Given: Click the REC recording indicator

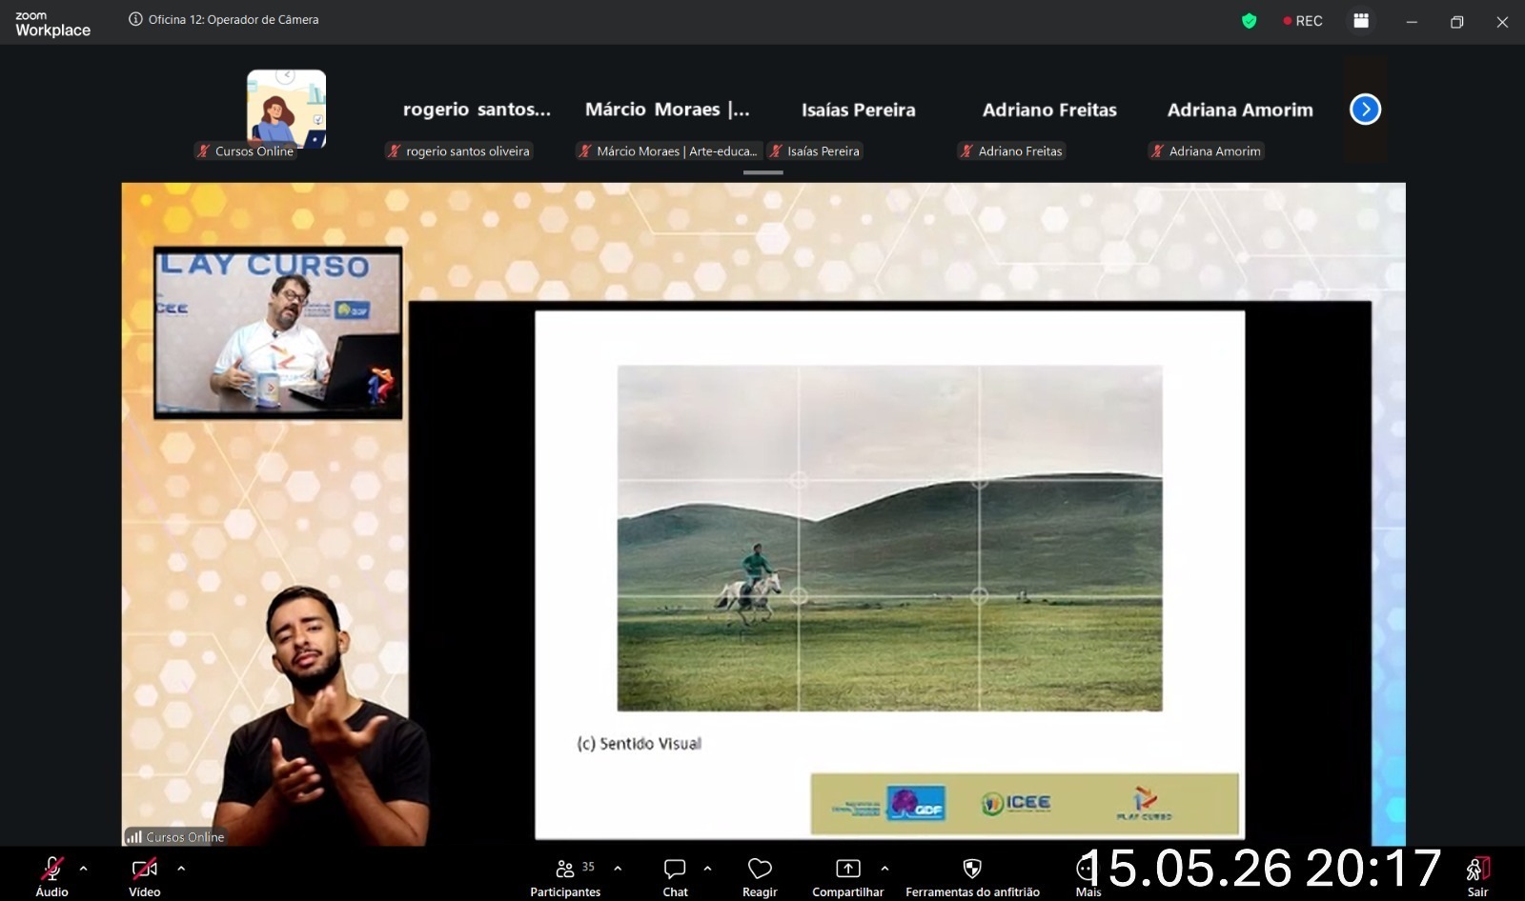Looking at the screenshot, I should tap(1303, 21).
